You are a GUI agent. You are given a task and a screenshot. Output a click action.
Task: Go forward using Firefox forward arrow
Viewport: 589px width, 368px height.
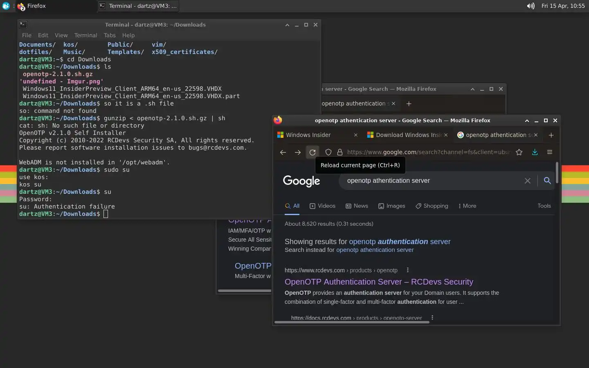point(298,152)
